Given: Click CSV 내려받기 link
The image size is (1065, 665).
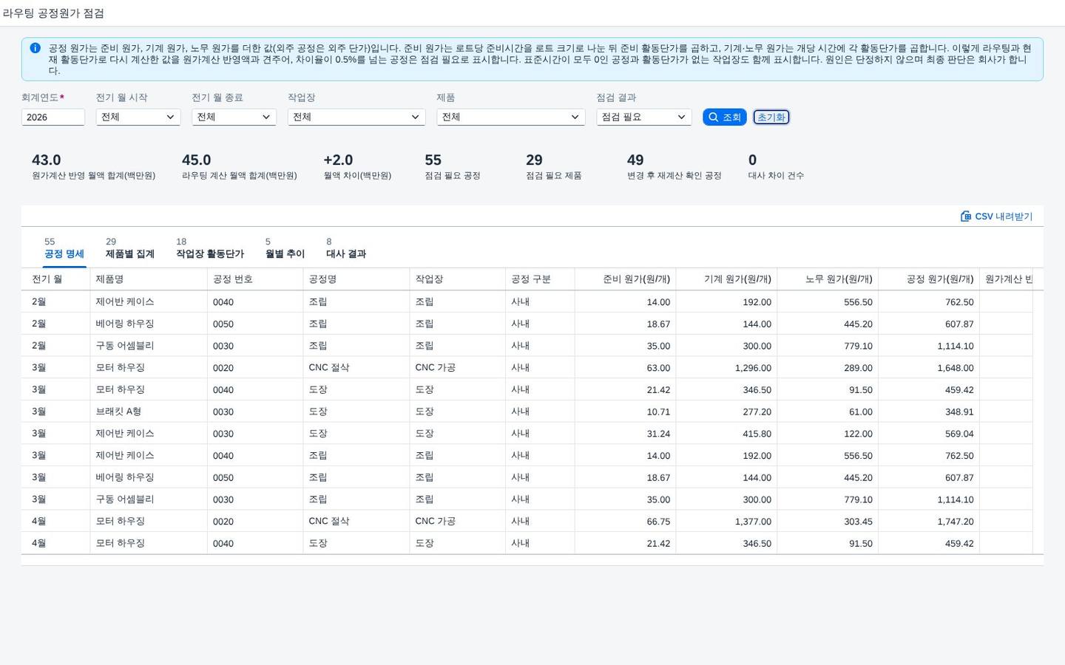Looking at the screenshot, I should 997,216.
